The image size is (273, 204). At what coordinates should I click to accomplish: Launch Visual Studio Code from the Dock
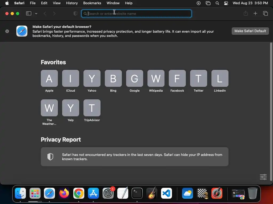click(x=166, y=193)
